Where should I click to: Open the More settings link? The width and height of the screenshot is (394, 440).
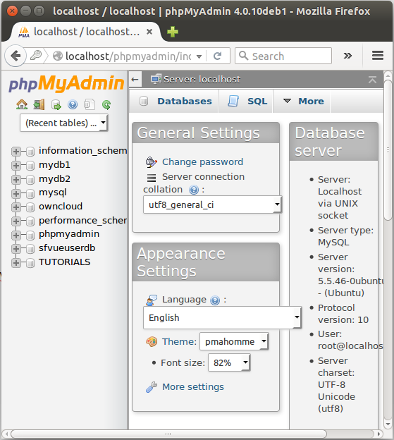coord(193,387)
